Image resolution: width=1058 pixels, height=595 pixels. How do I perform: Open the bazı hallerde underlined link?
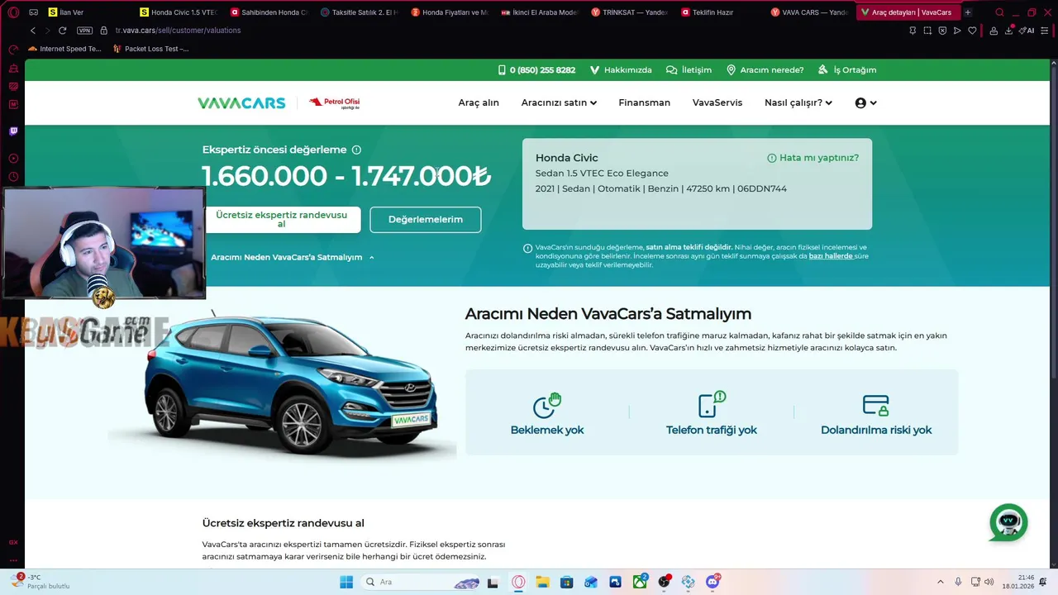[831, 256]
